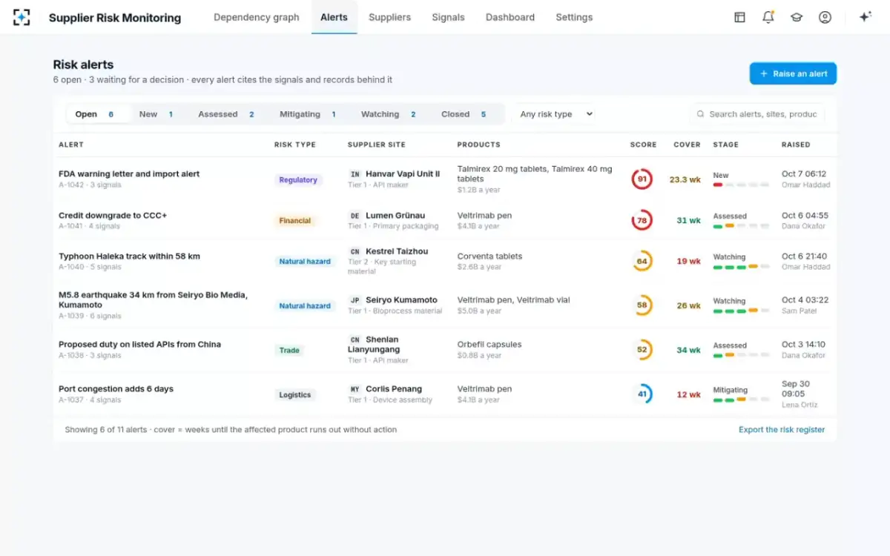This screenshot has width=890, height=556.
Task: Click the Raise an alert button
Action: click(793, 73)
